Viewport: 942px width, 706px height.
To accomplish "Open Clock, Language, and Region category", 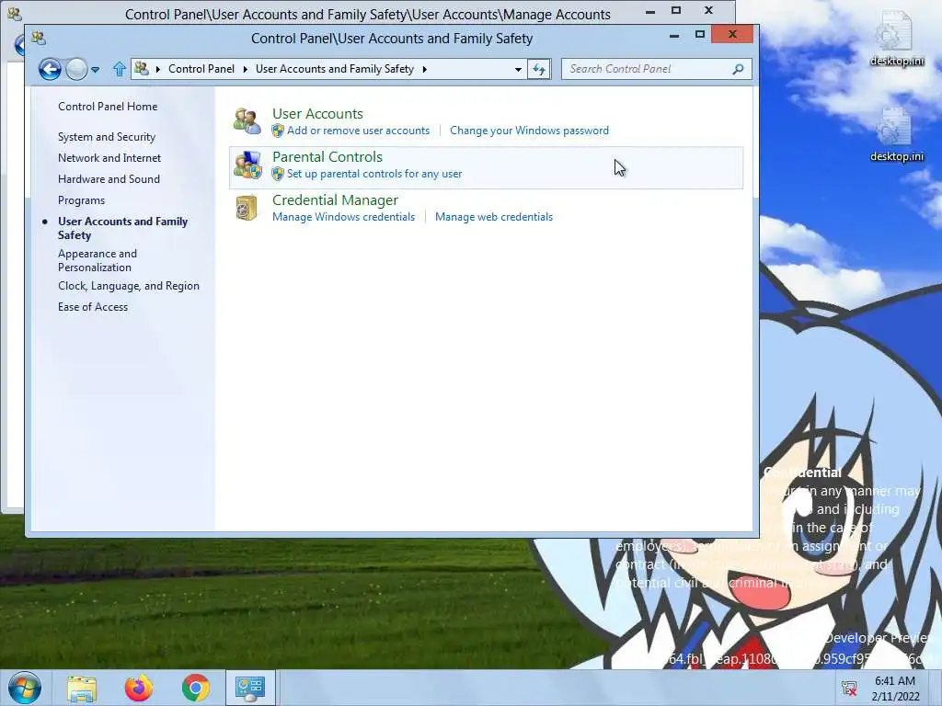I will [x=129, y=286].
